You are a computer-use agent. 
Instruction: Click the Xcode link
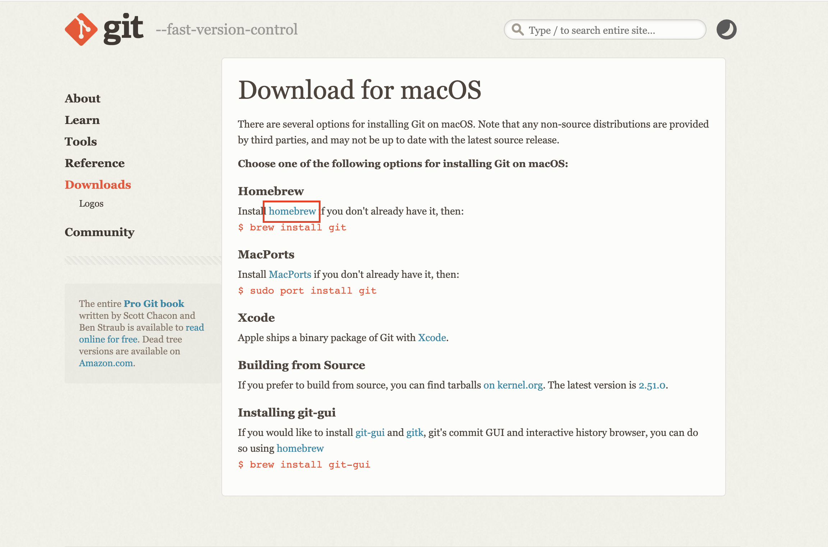[x=432, y=338]
